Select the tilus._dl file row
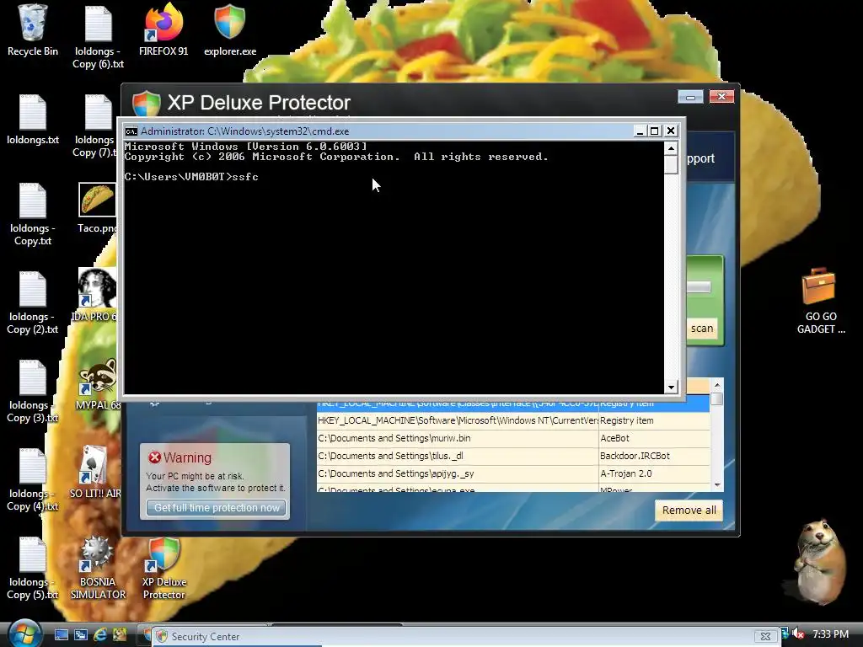This screenshot has width=863, height=647. pyautogui.click(x=513, y=456)
